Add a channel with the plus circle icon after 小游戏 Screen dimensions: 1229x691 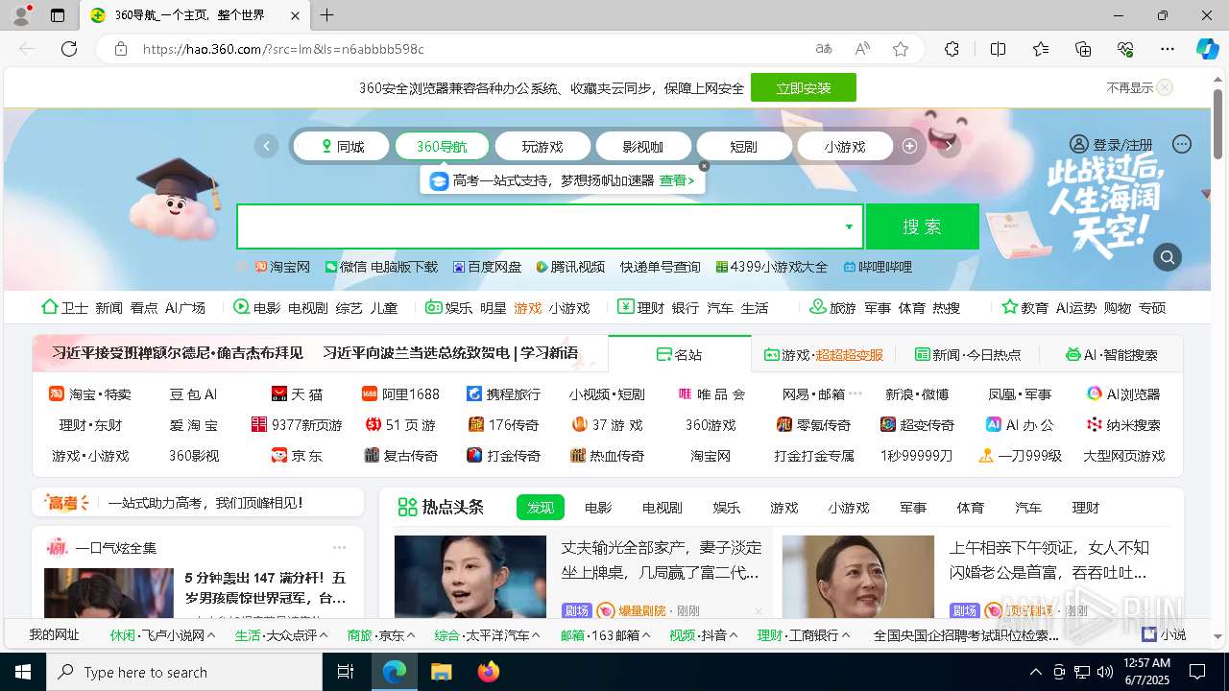coord(910,146)
